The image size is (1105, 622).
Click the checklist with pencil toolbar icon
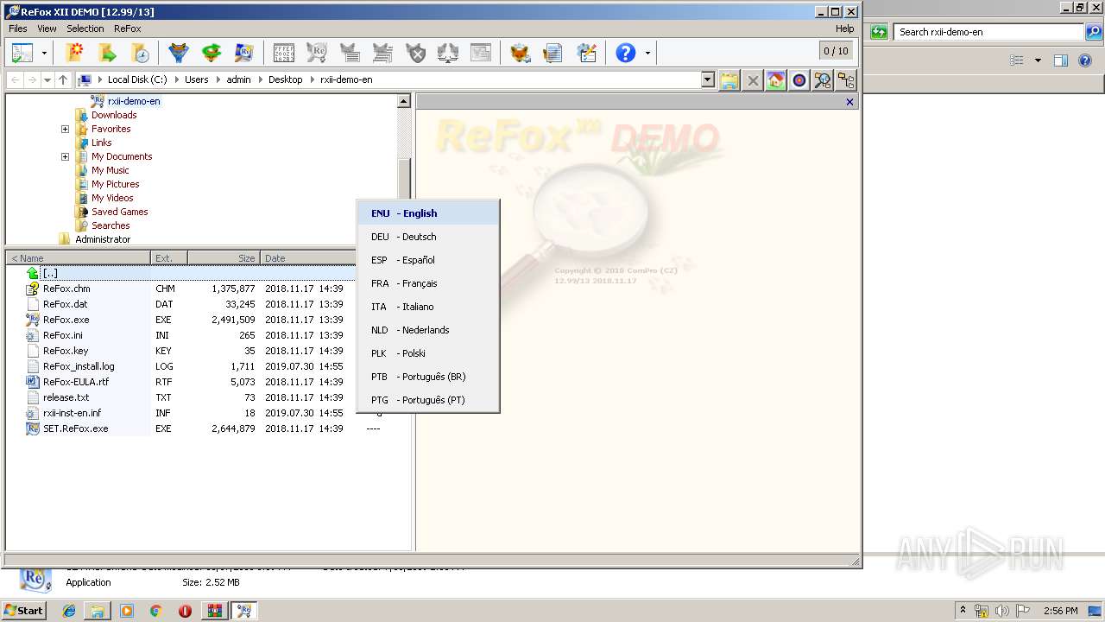(x=587, y=54)
